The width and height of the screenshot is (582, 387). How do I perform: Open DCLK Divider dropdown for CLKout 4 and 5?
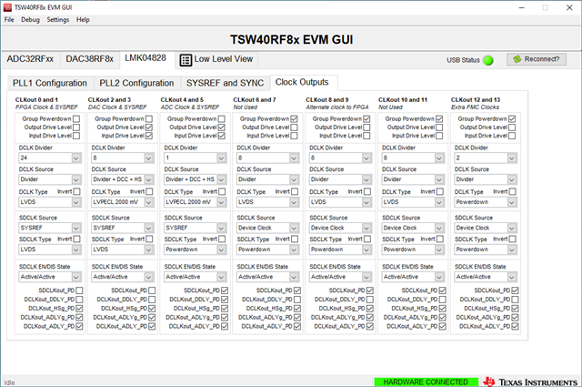[x=196, y=158]
